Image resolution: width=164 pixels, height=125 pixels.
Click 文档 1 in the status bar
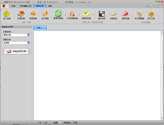click(x=76, y=123)
